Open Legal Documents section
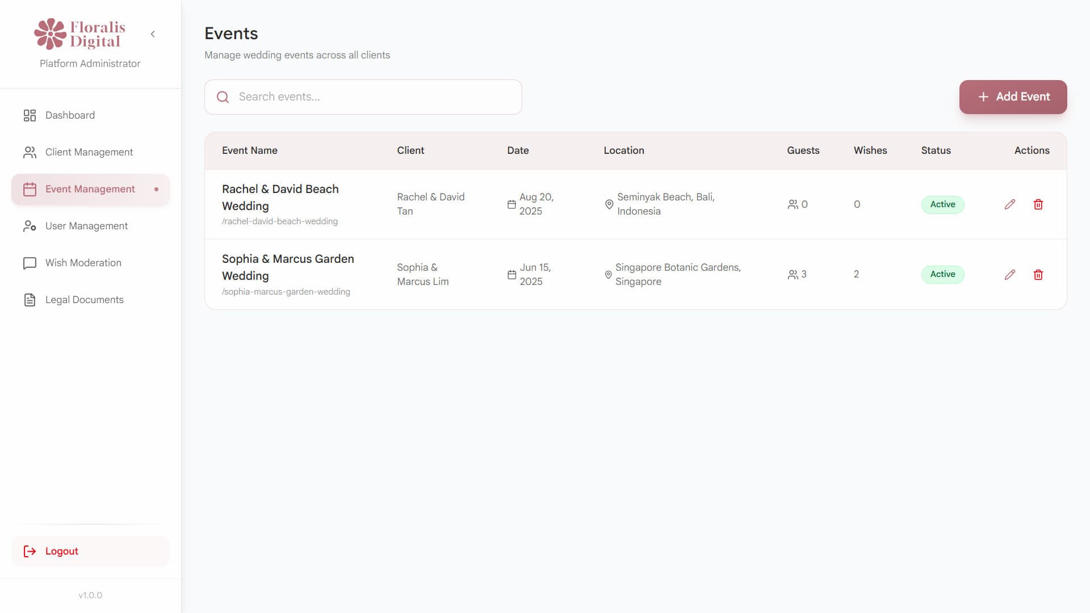Viewport: 1090px width, 613px height. click(x=91, y=300)
